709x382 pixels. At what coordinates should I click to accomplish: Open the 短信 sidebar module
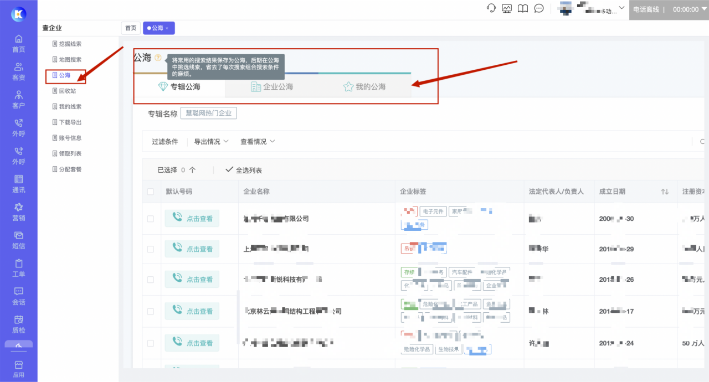coord(19,240)
